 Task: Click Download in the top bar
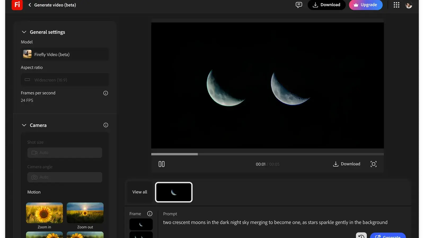point(326,5)
